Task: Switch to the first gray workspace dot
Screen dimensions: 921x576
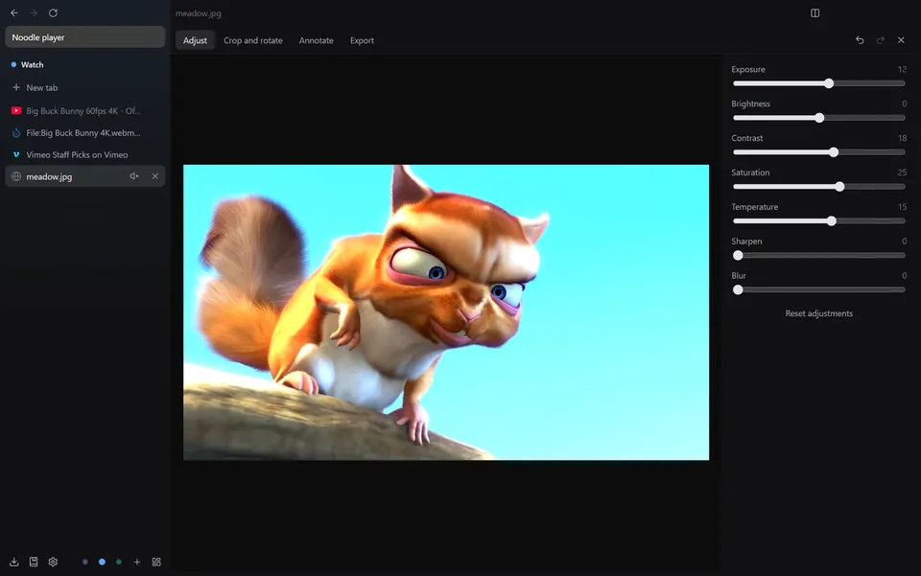Action: (85, 562)
